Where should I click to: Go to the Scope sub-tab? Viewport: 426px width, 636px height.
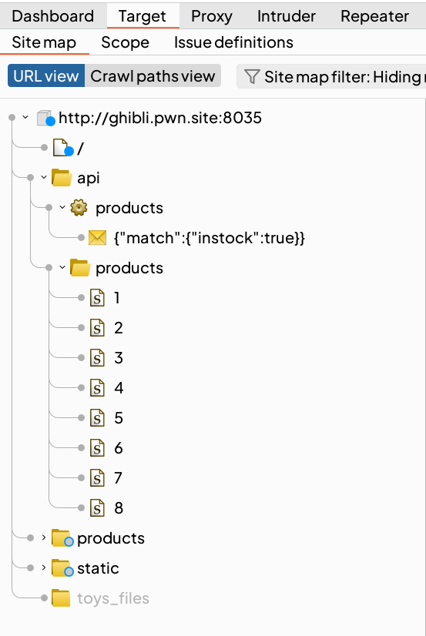pyautogui.click(x=125, y=42)
